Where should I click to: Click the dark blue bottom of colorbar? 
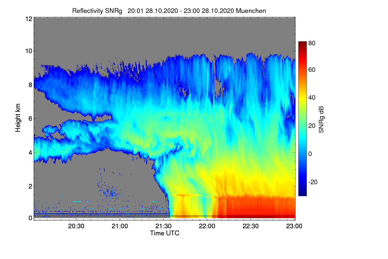(x=302, y=193)
